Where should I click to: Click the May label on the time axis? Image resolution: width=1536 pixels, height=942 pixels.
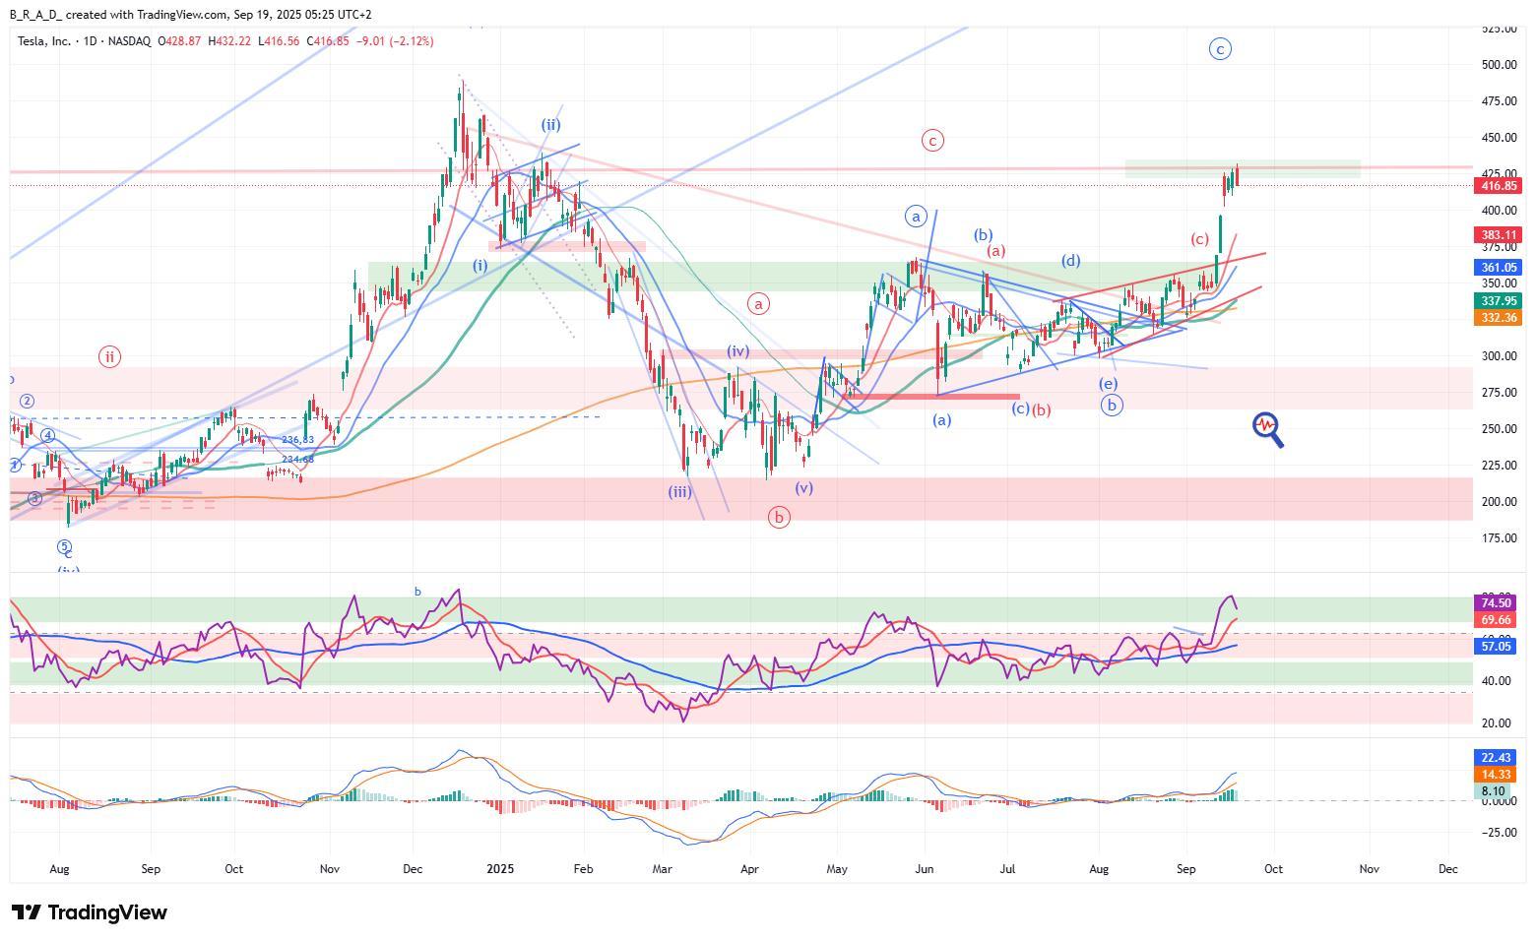click(x=837, y=869)
